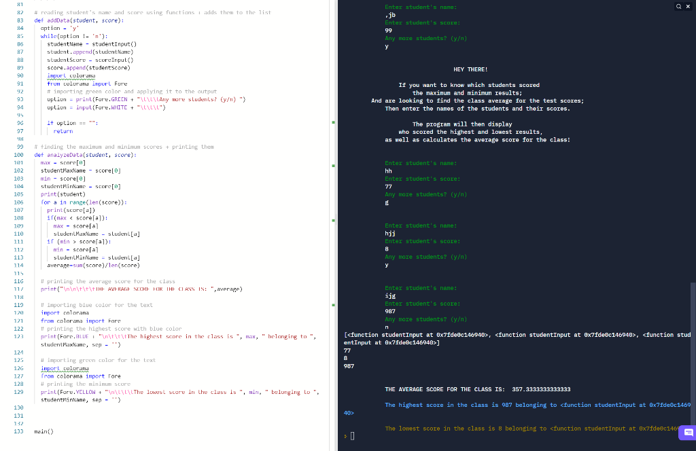Click line number 133 beside the main() call
Screen dimensions: 696x451
pyautogui.click(x=17, y=431)
